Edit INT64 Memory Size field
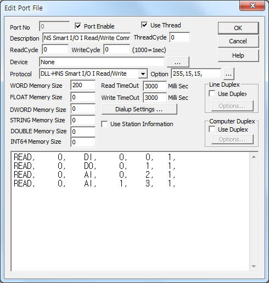The image size is (269, 283). click(83, 142)
